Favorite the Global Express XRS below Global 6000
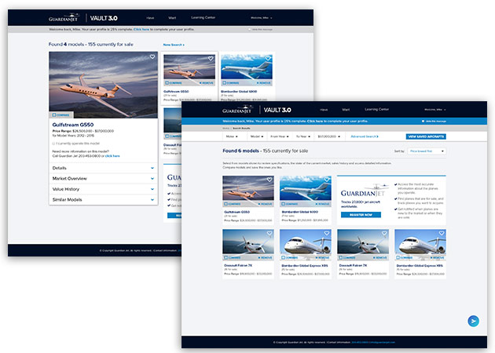 coord(327,234)
